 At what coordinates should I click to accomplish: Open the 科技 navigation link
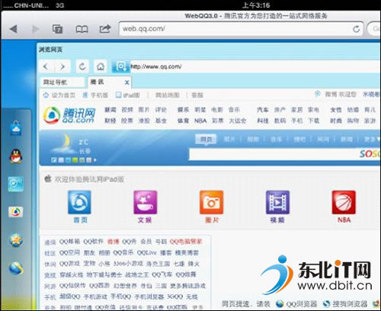pyautogui.click(x=263, y=120)
